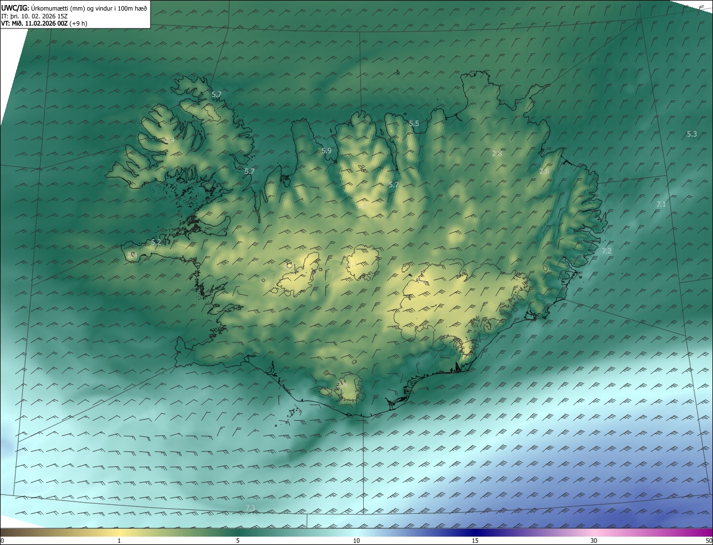Select the "10" tick on the color scale
This screenshot has width=713, height=545.
tap(356, 541)
